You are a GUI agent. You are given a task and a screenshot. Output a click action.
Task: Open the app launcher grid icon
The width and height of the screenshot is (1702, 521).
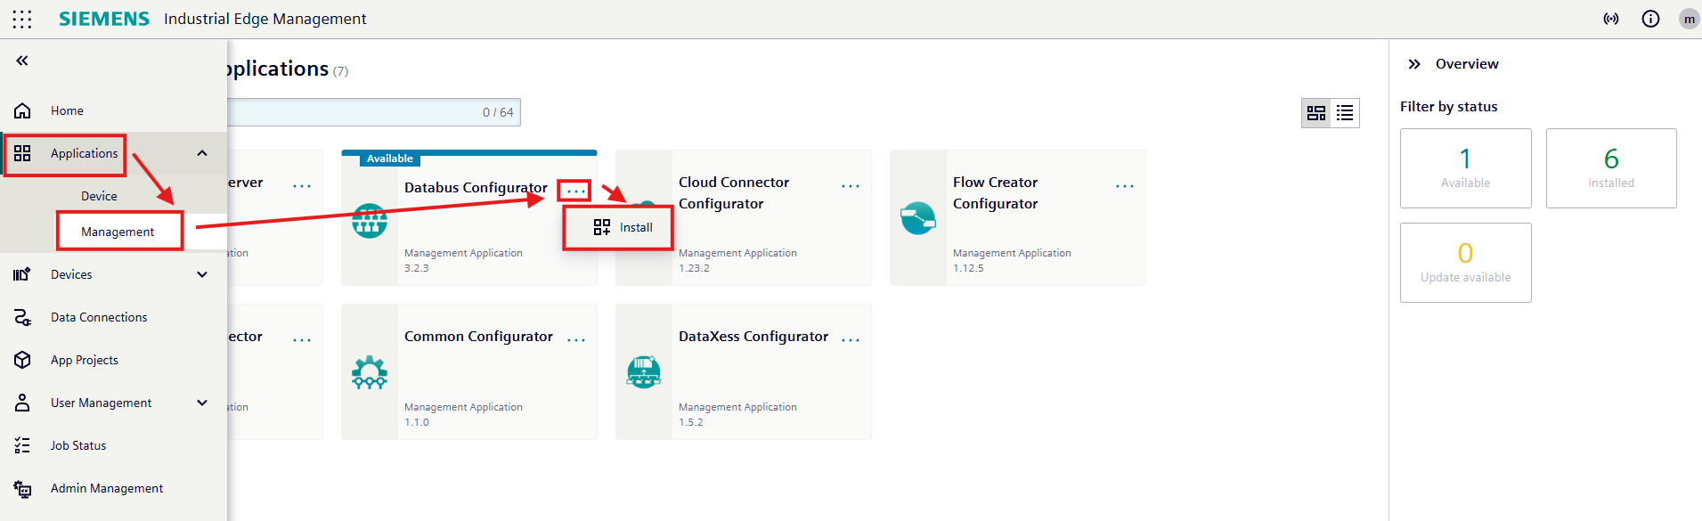pos(22,19)
